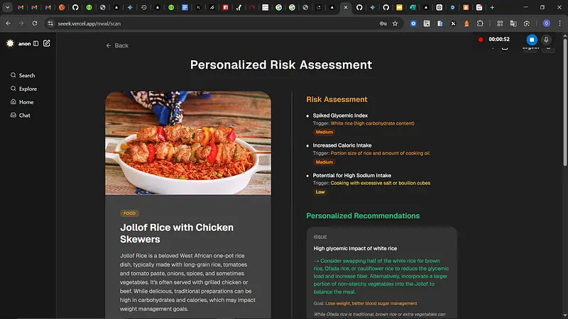Reload the page in the browser

click(x=34, y=23)
